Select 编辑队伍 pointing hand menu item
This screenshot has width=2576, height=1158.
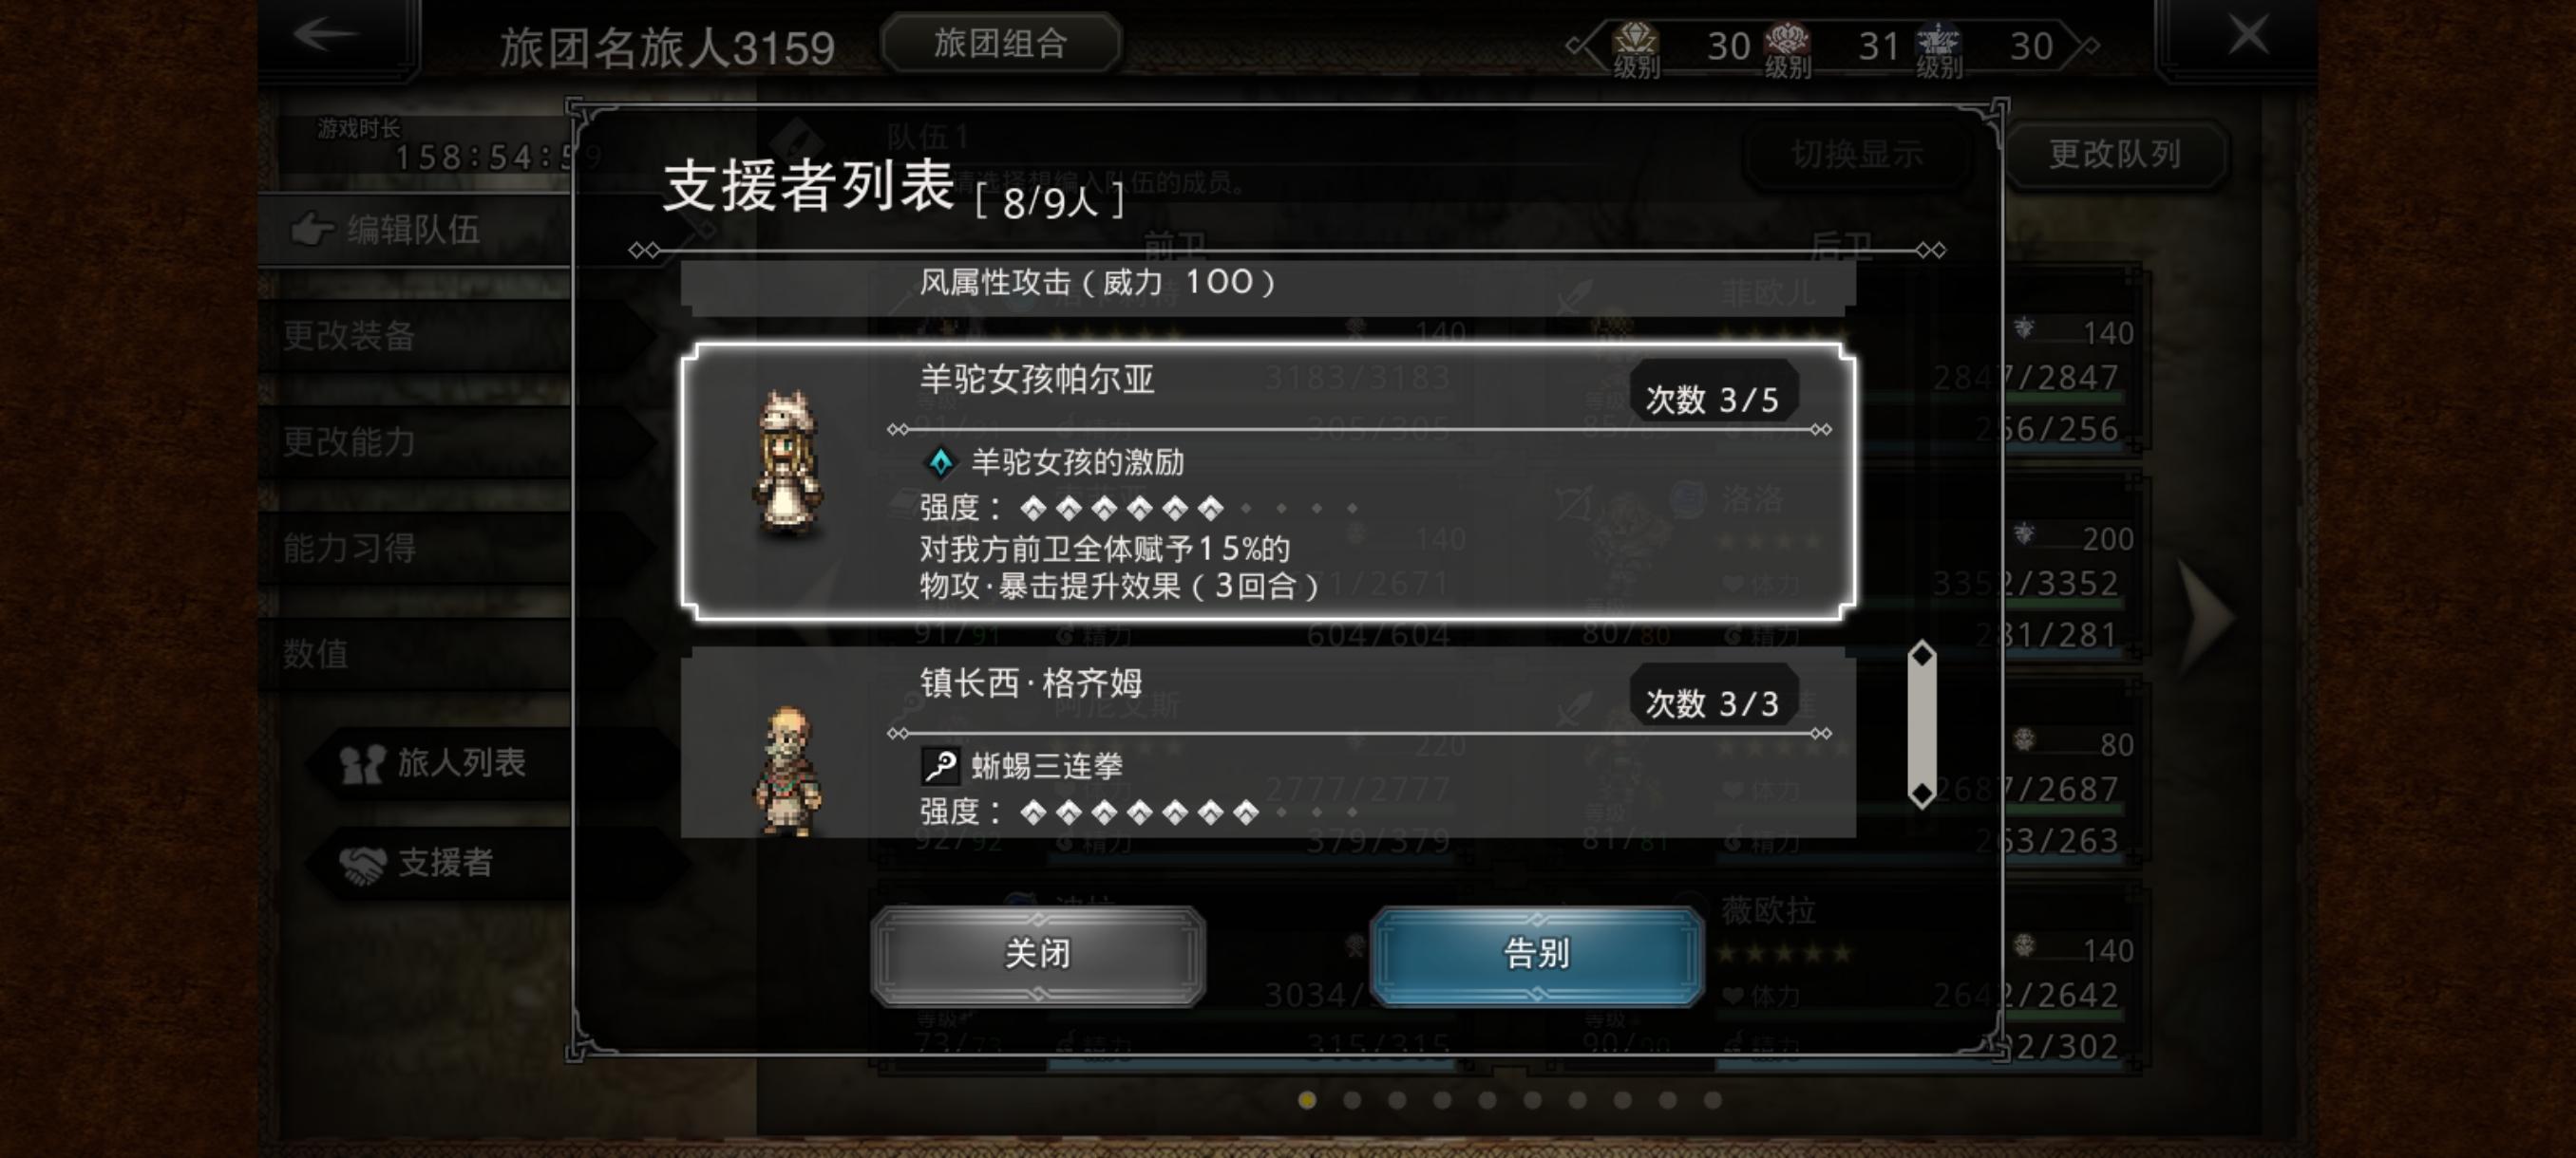[386, 230]
